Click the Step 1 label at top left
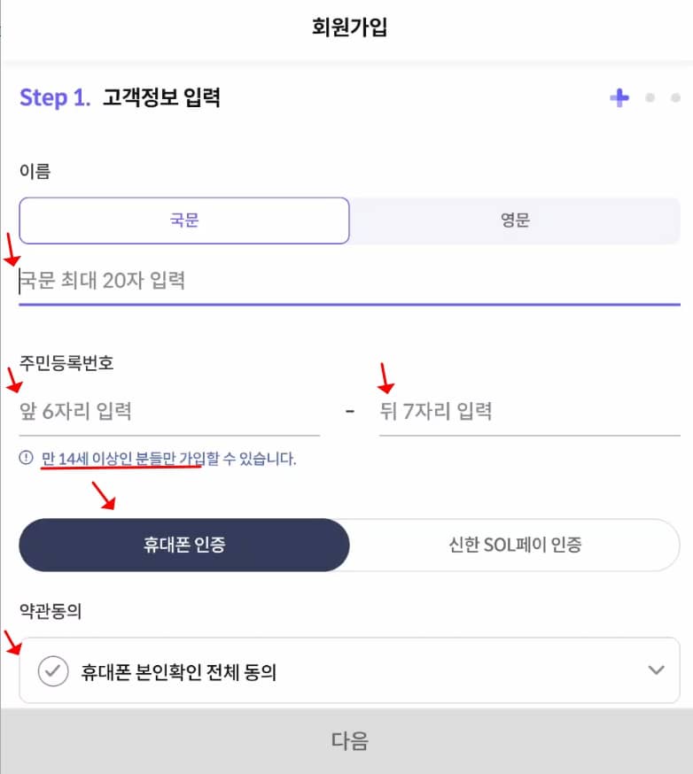This screenshot has width=693, height=774. click(53, 97)
